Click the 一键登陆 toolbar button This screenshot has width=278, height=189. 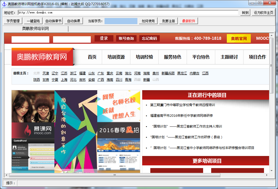pos(33,21)
